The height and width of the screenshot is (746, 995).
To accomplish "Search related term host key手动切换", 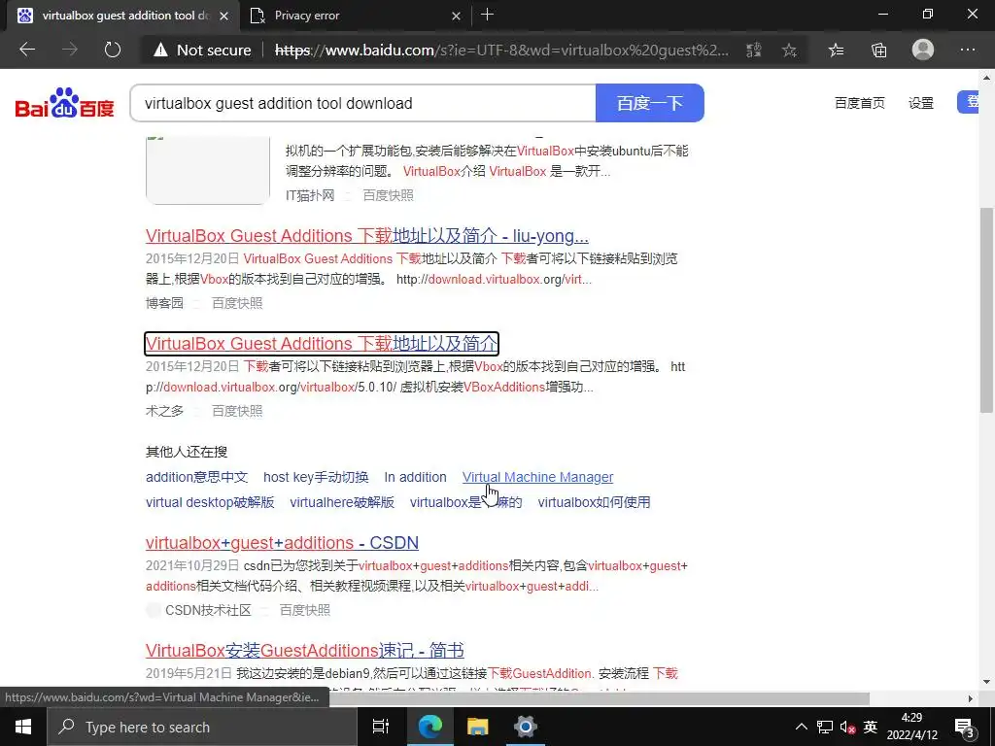I will [316, 477].
